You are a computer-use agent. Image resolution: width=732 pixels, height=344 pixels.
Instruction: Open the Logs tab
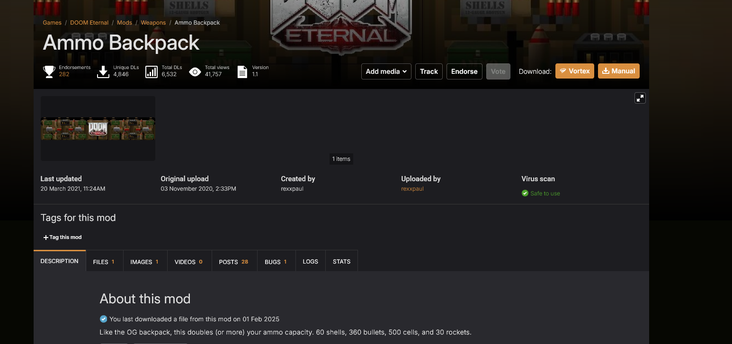click(x=311, y=261)
